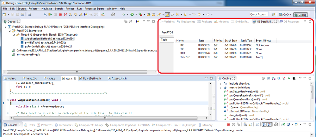
Task: Switch to the Variables tab
Action: (x=167, y=21)
